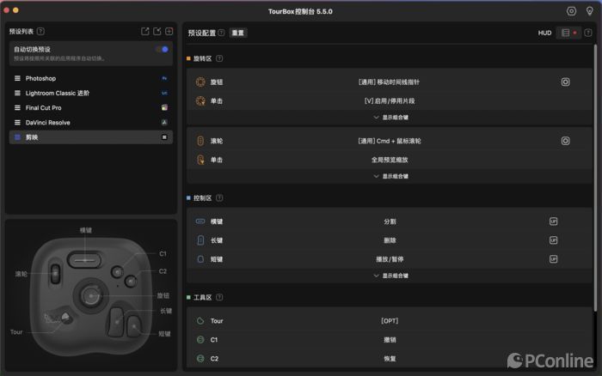The width and height of the screenshot is (602, 376).
Task: Edit the [OPT] action for Tour
Action: click(x=390, y=321)
